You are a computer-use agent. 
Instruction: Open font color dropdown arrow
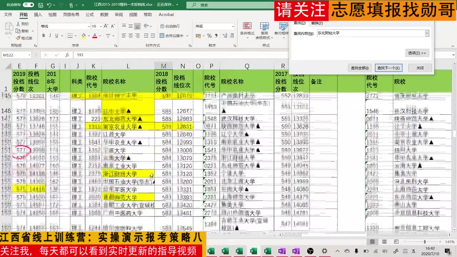pos(100,36)
